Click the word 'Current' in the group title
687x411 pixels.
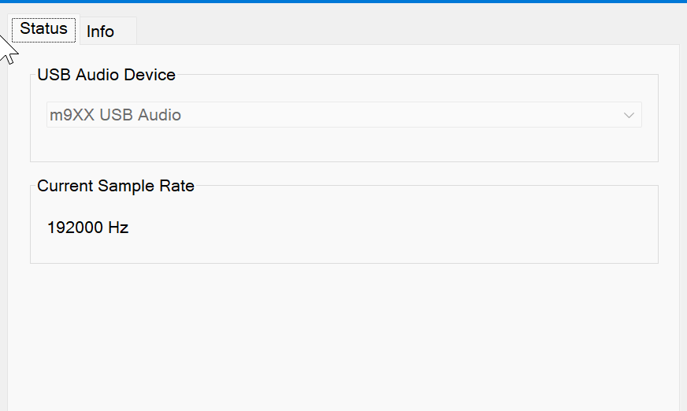65,187
